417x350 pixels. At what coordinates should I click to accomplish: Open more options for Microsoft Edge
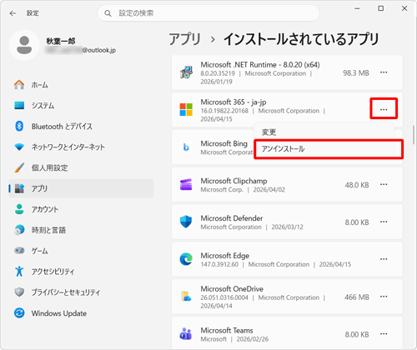tap(384, 259)
